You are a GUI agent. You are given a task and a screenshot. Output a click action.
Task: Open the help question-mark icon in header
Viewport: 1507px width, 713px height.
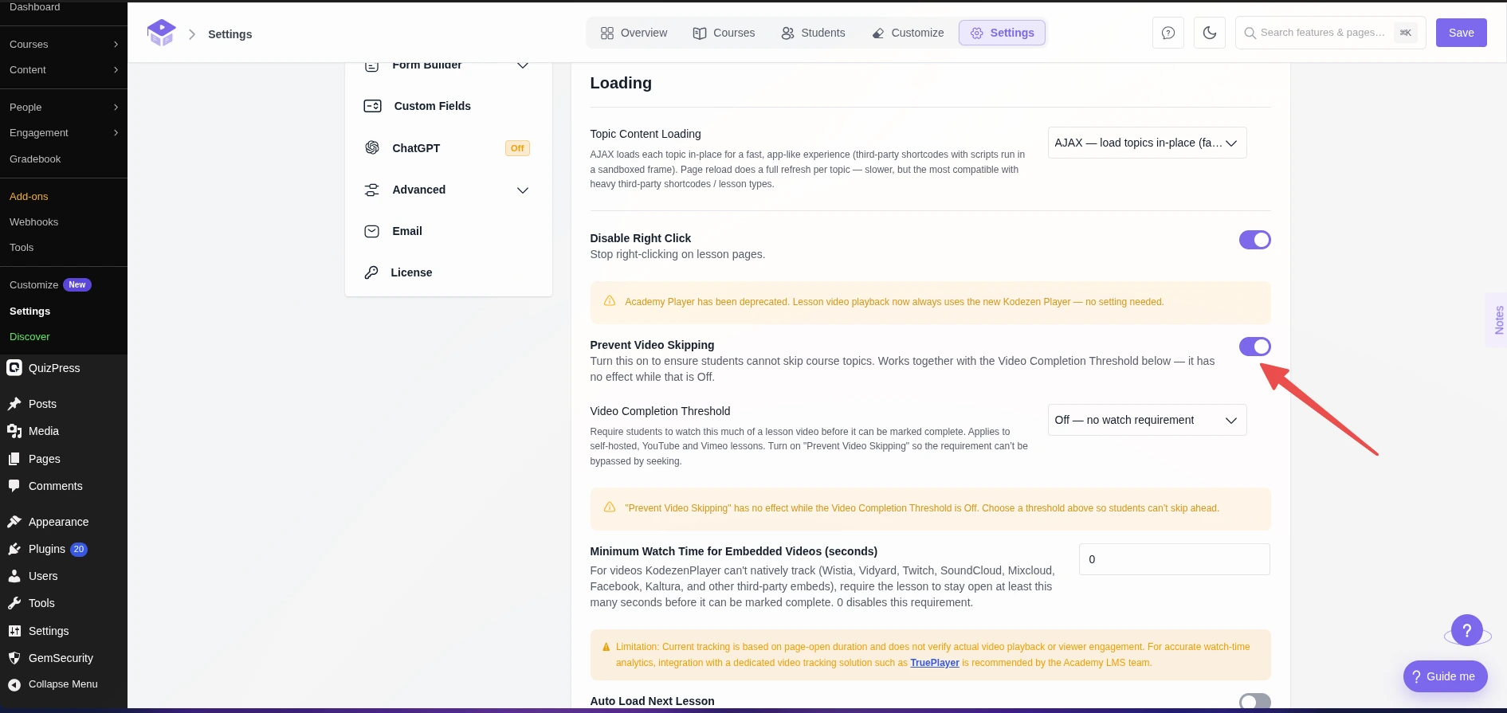1168,33
